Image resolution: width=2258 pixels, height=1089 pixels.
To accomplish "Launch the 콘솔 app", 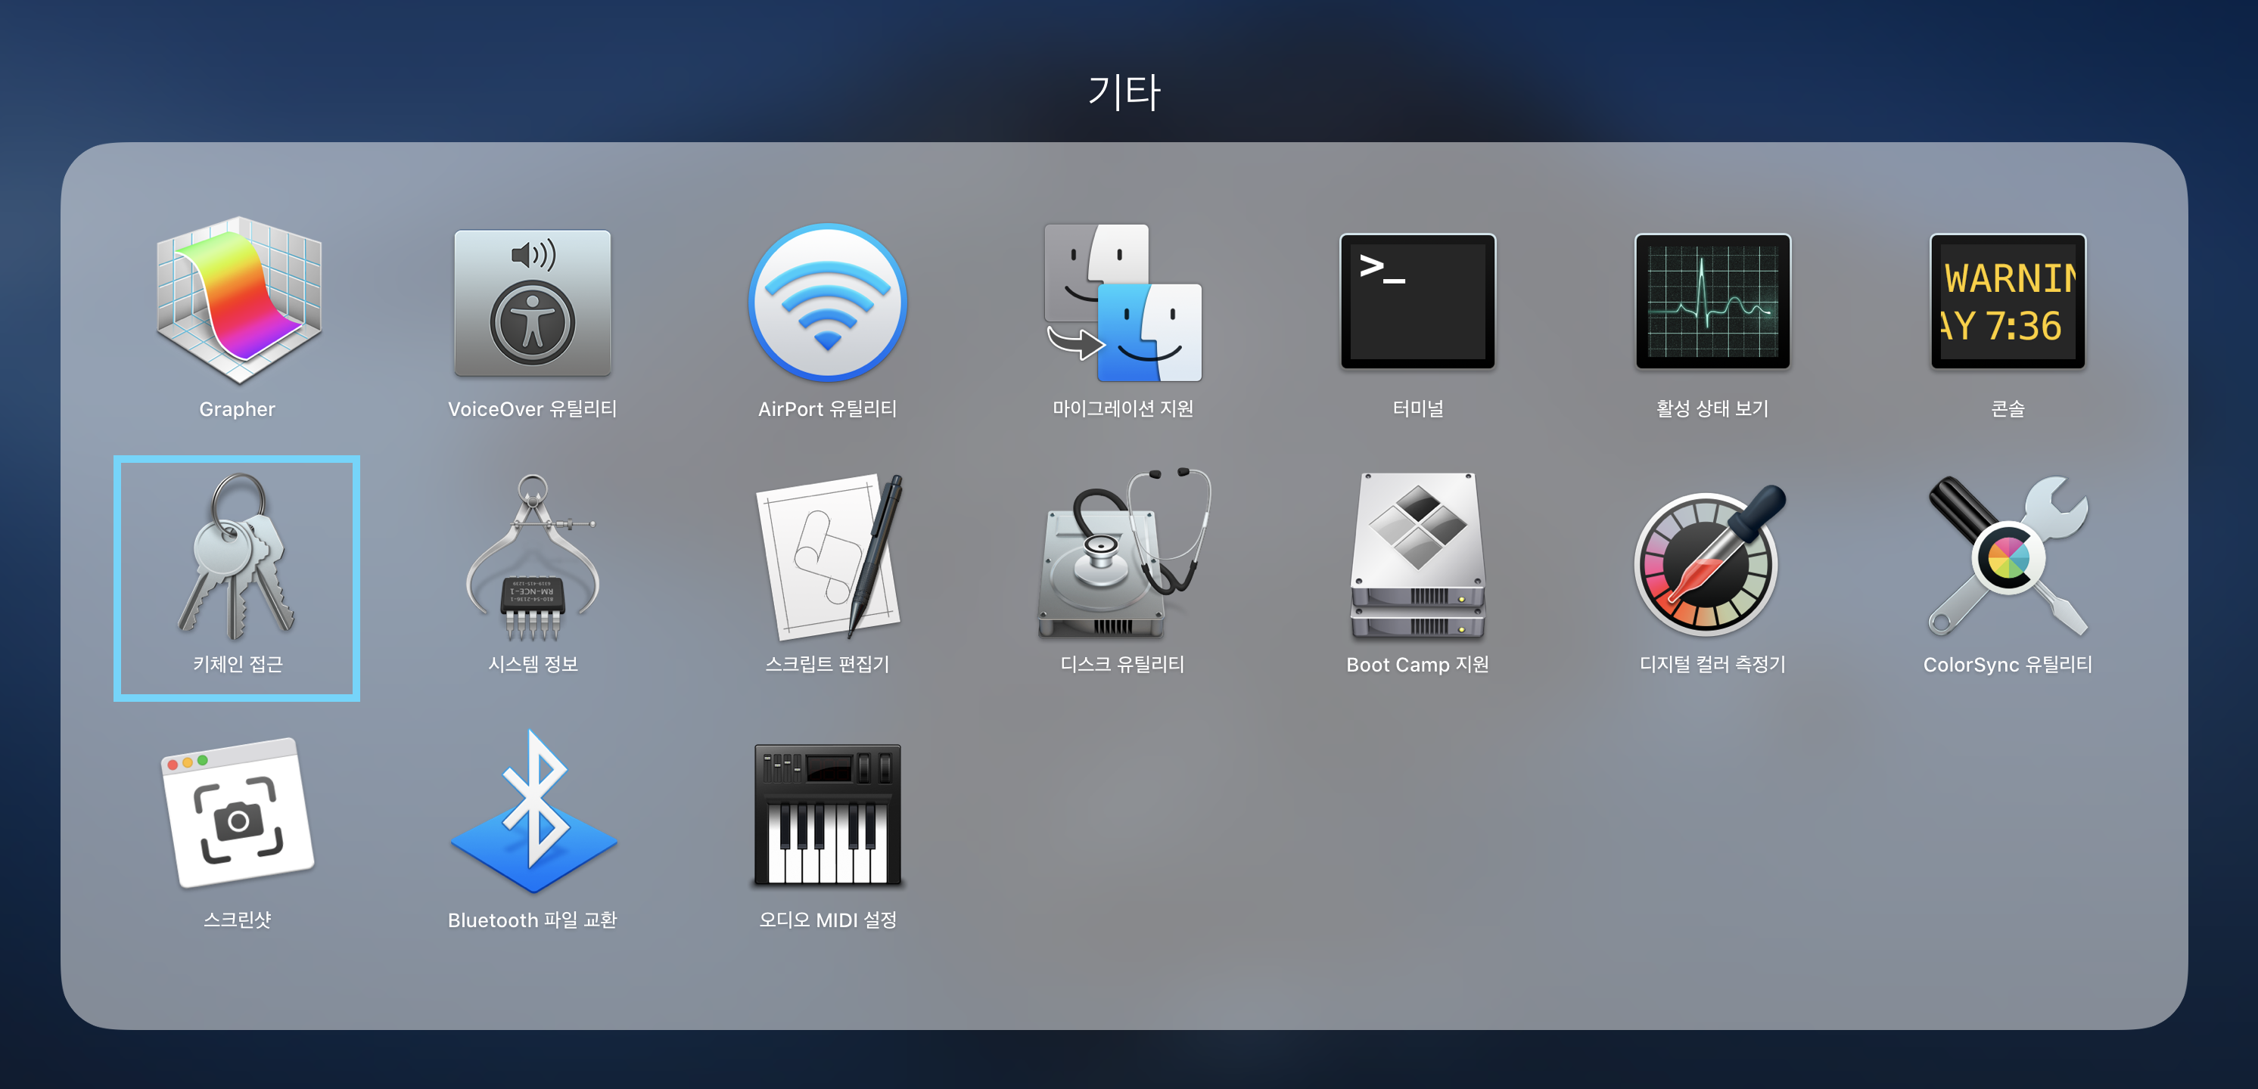I will [2007, 302].
